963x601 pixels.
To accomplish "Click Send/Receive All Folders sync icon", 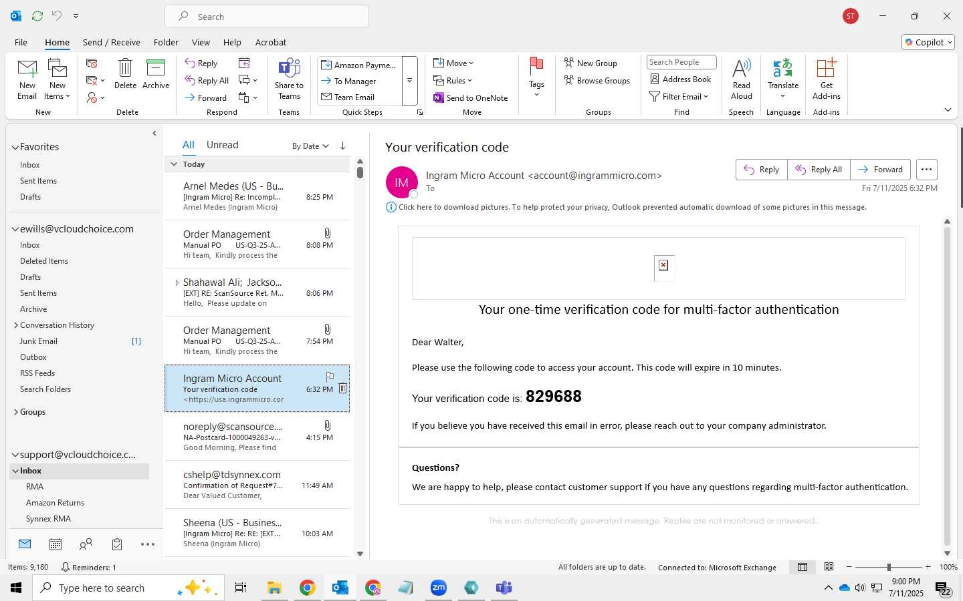I will click(37, 15).
